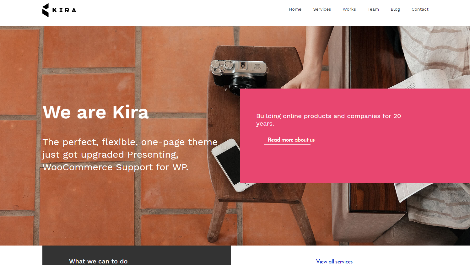Open the Team page from navigation

[373, 9]
